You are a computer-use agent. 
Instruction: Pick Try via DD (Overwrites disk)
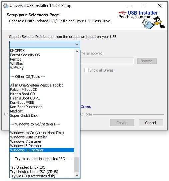tap(42, 176)
